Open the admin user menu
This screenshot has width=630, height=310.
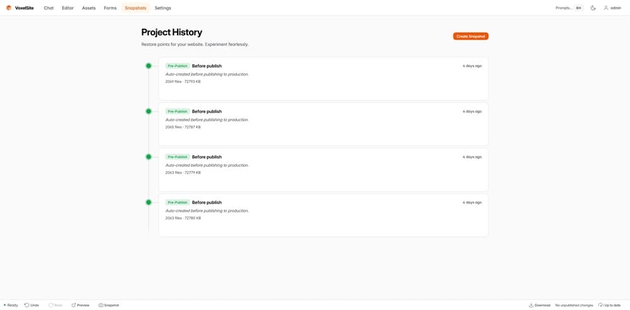coord(612,8)
